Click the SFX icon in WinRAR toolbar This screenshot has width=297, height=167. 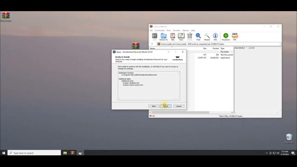(235, 37)
